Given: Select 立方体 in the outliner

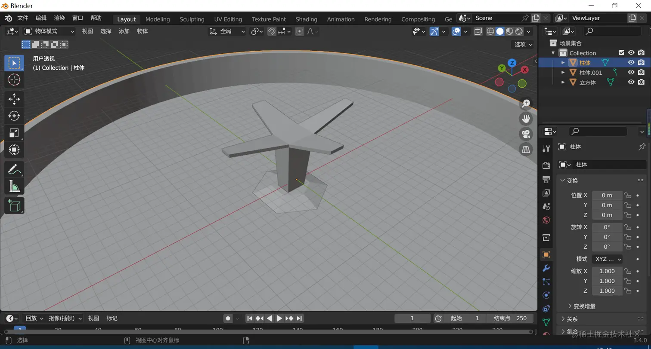Looking at the screenshot, I should [x=587, y=83].
